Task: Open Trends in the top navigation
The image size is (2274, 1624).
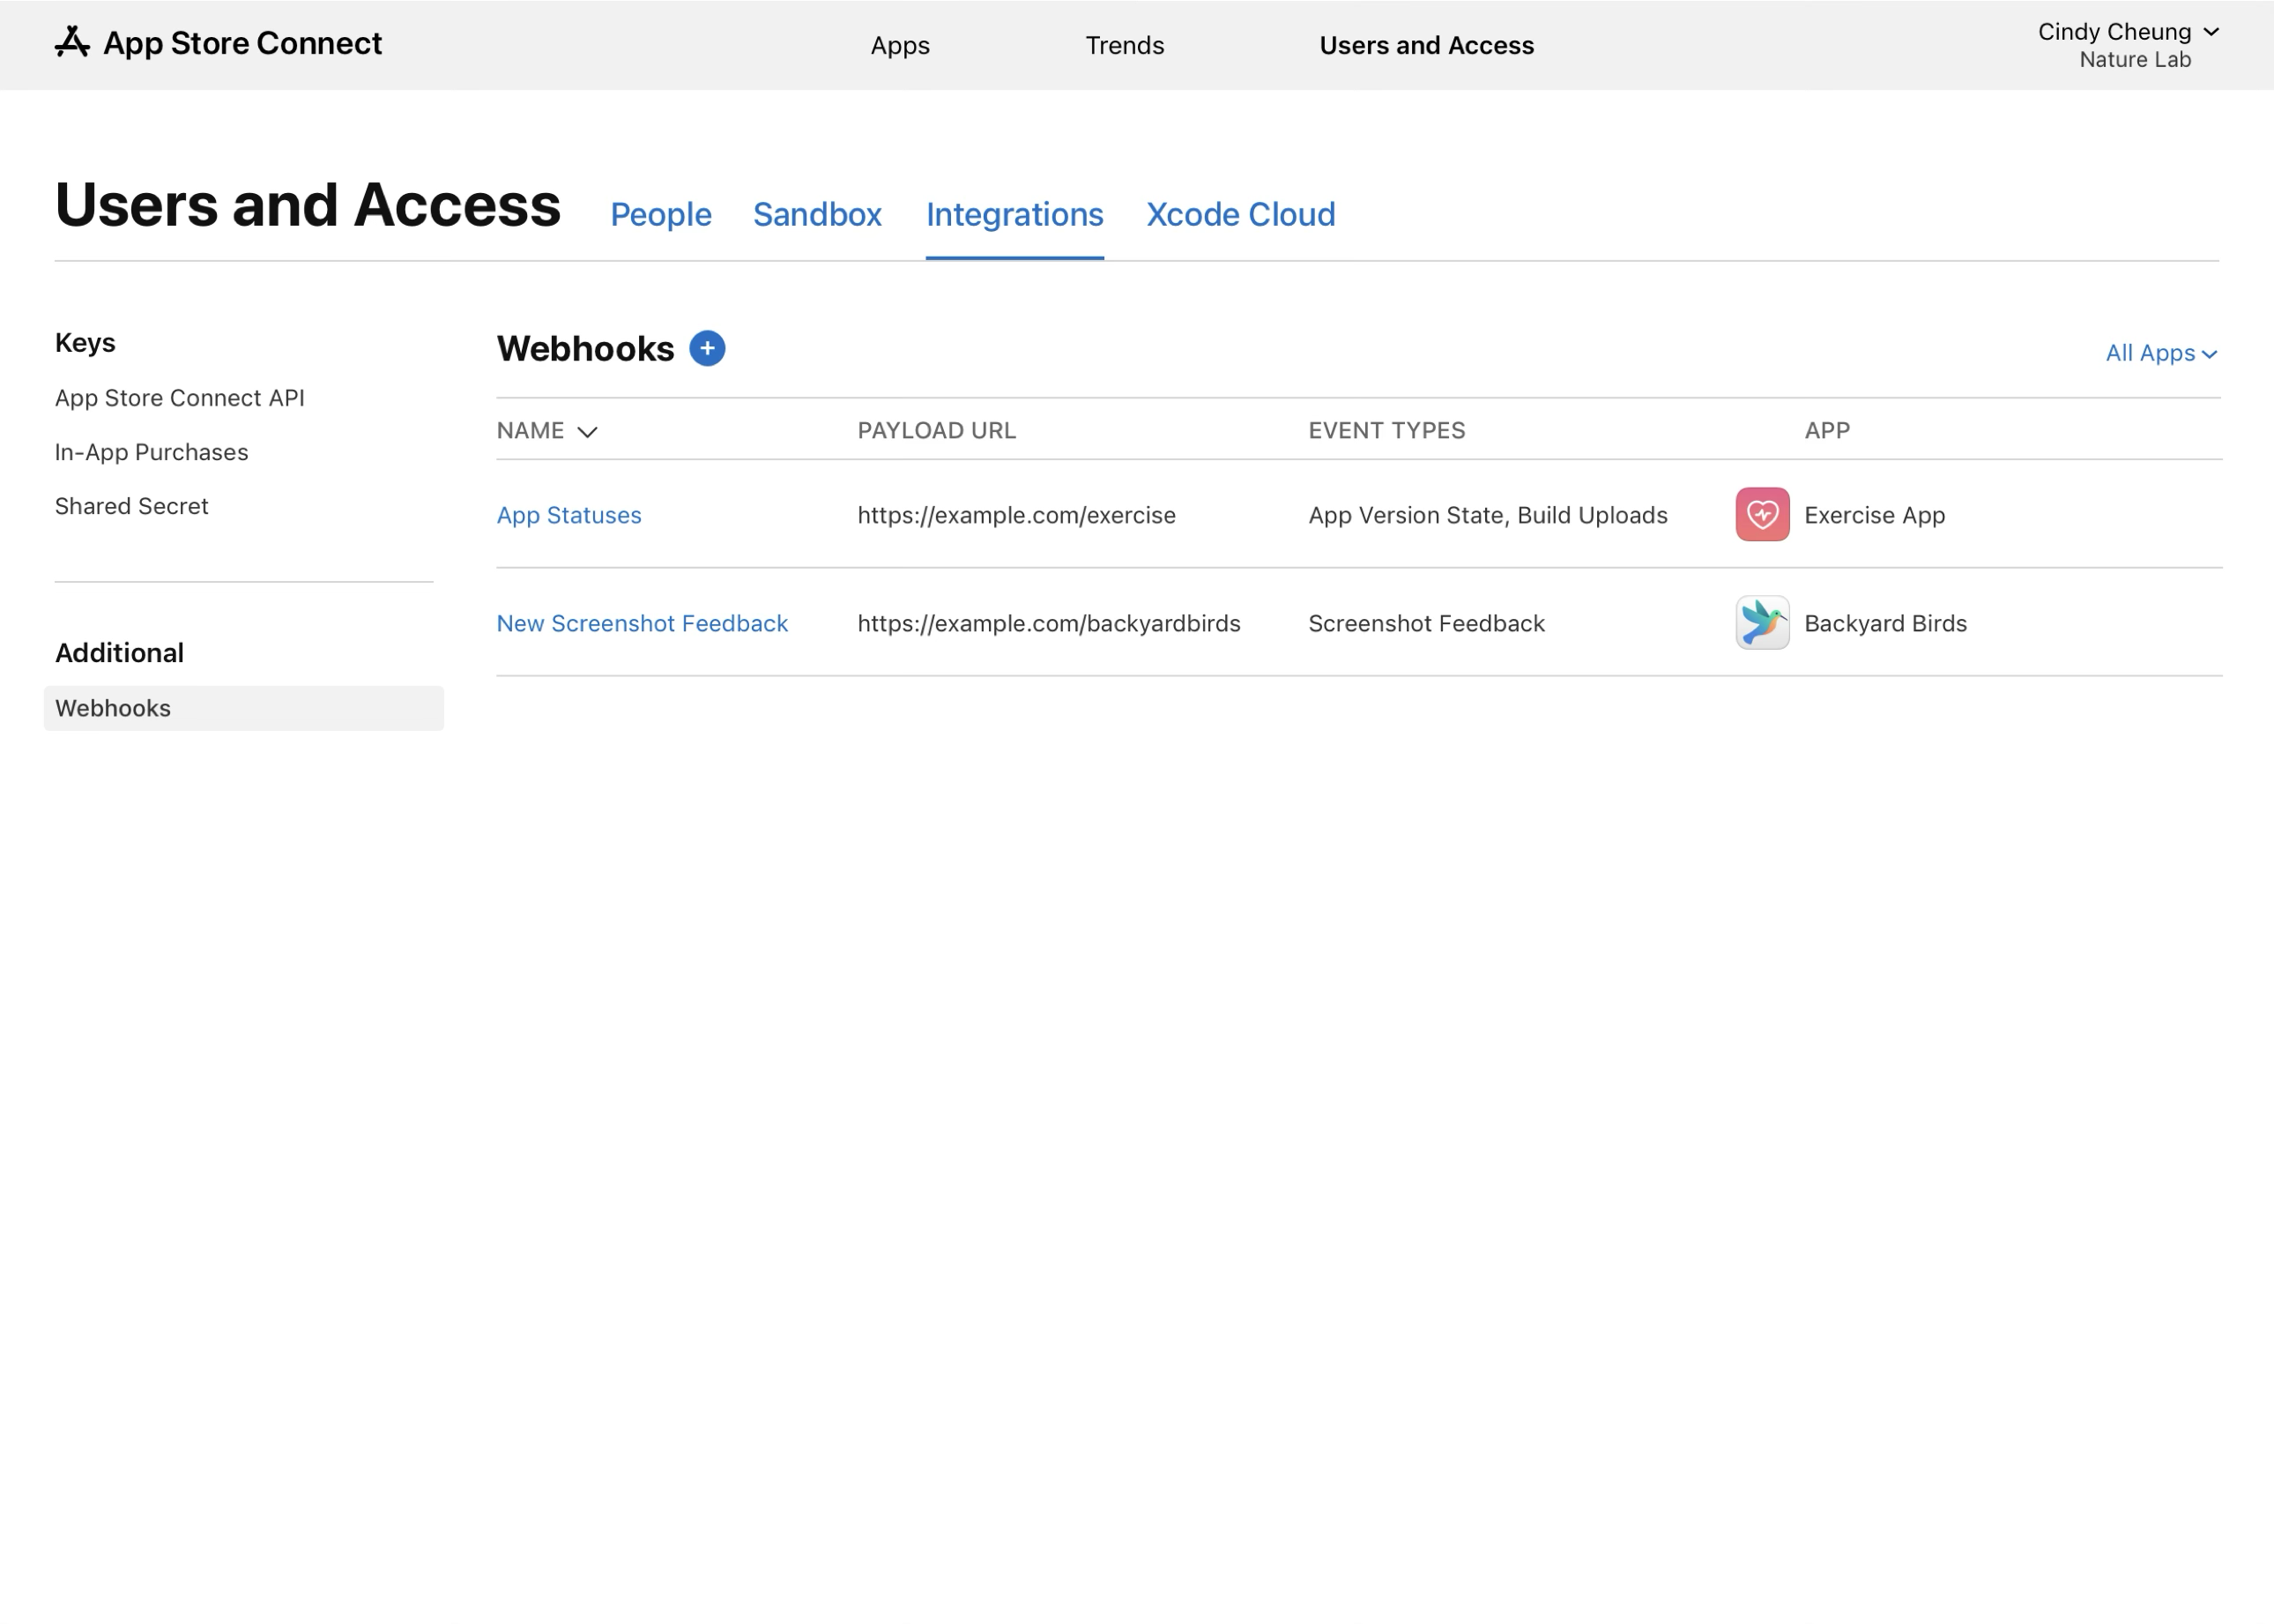Action: tap(1124, 45)
